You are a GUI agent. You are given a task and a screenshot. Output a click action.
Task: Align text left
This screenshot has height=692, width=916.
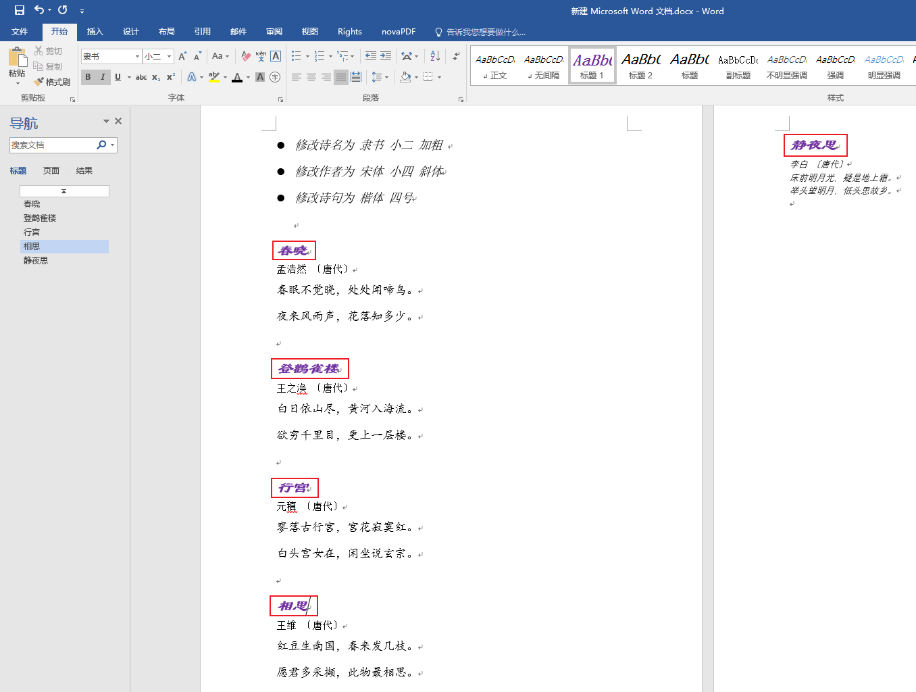click(297, 77)
